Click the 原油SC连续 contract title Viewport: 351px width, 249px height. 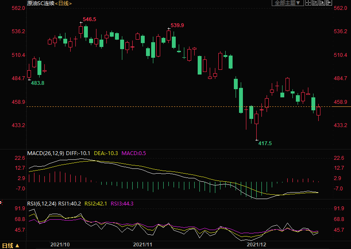40,3
